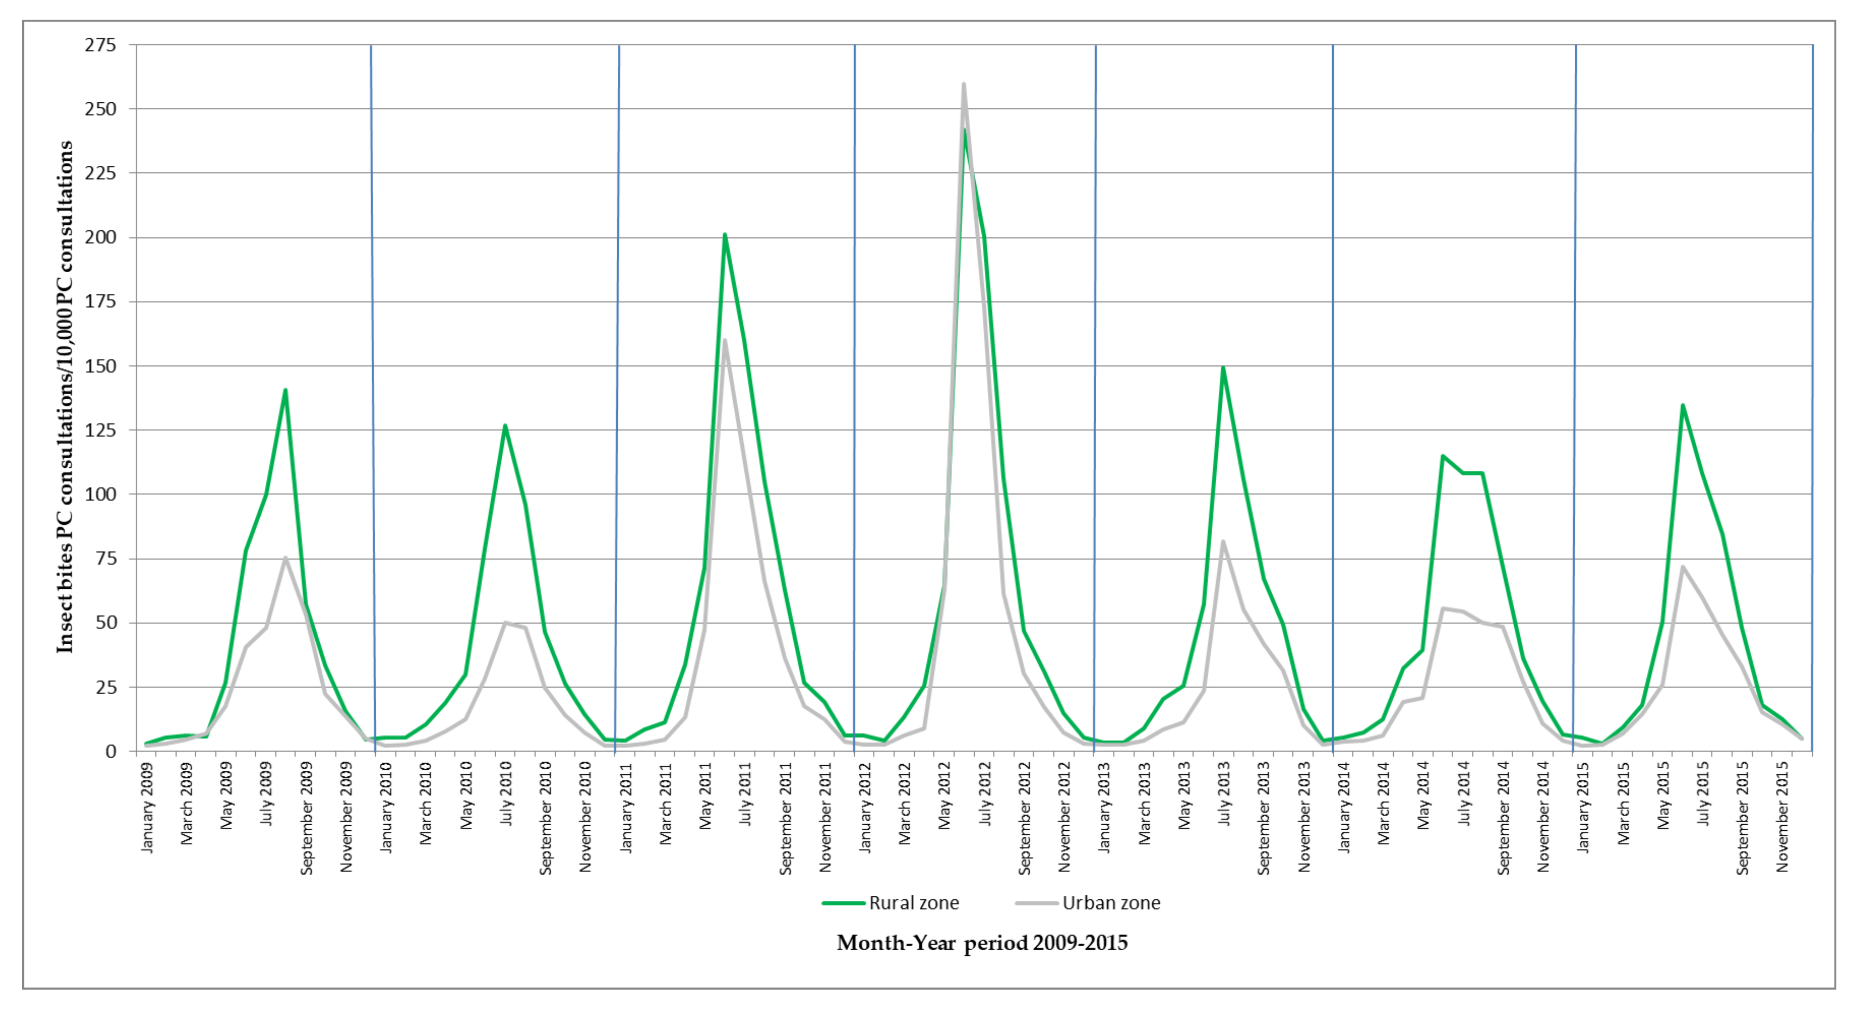Click the 'January 2011' x-axis label
The image size is (1859, 1011).
click(x=626, y=808)
